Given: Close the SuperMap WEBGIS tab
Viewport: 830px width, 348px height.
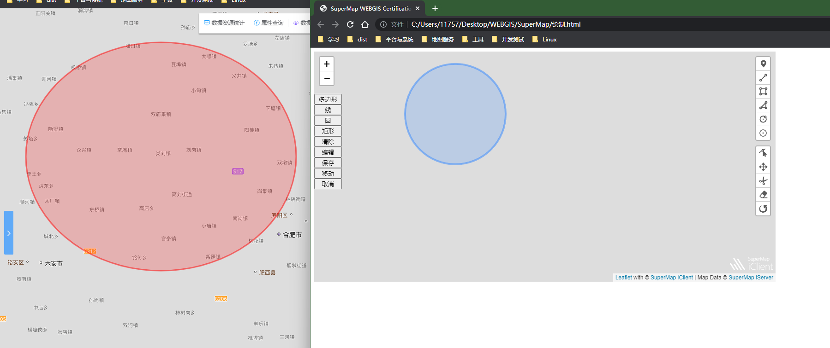Looking at the screenshot, I should click(418, 8).
